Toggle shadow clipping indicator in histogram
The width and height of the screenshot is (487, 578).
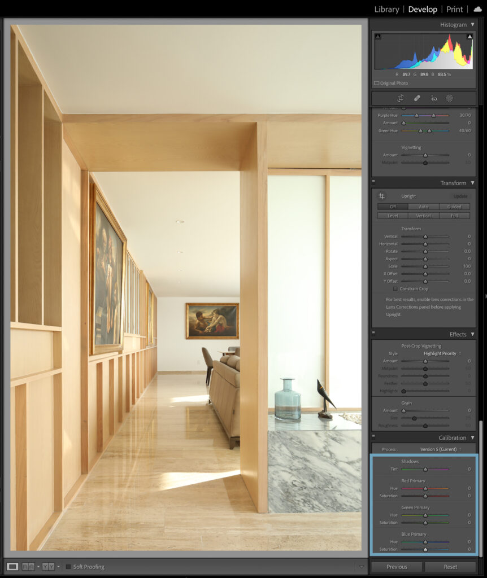pos(378,37)
